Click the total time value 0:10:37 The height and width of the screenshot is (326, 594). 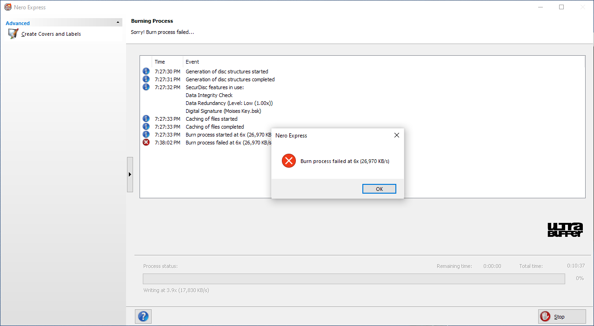[576, 266]
